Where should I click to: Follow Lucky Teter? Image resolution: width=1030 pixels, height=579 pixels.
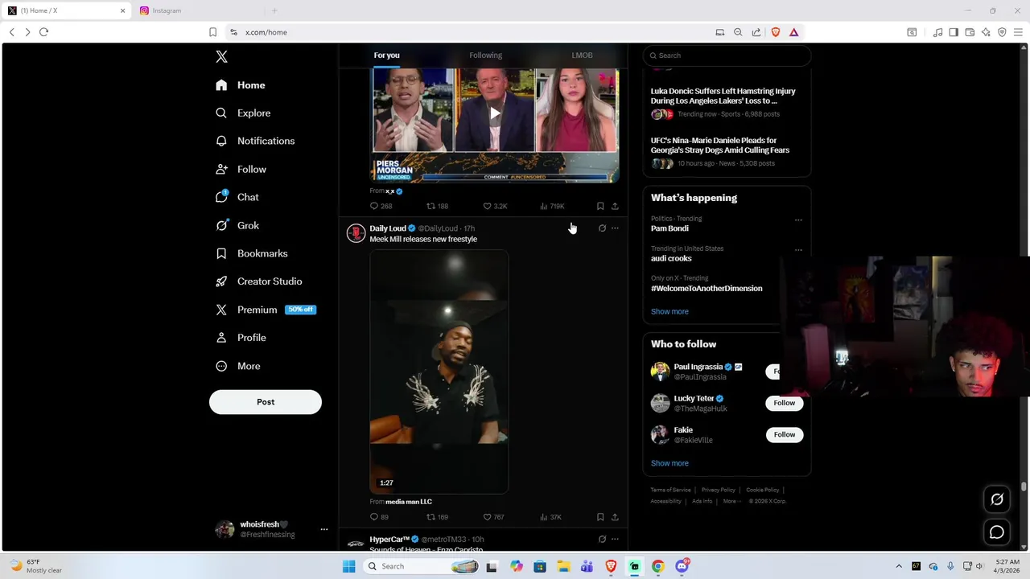coord(785,403)
